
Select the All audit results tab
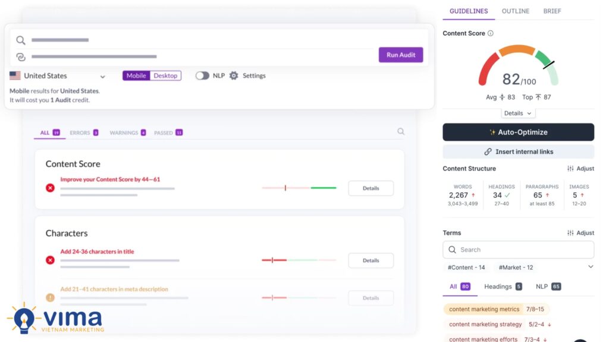[x=50, y=132]
